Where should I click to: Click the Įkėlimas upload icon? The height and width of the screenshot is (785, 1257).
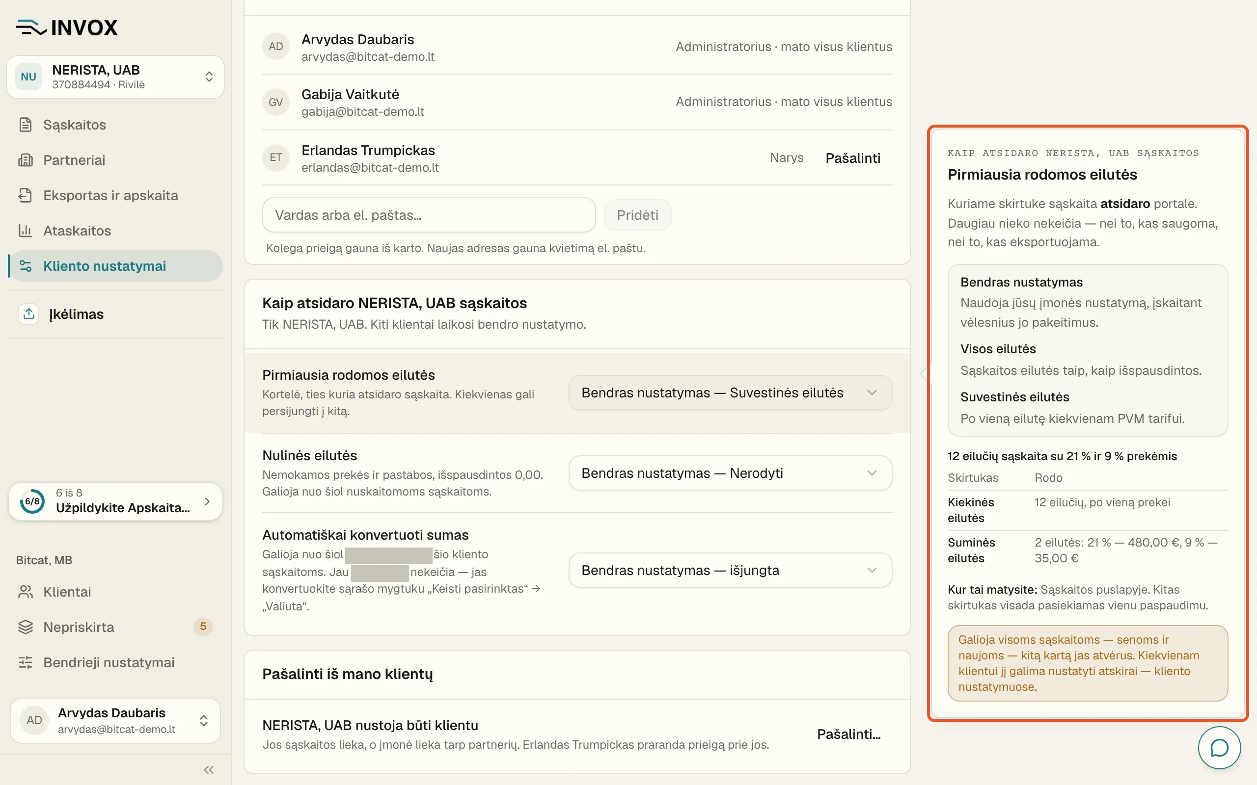29,314
